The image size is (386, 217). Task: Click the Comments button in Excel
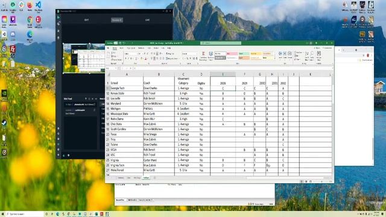[x=327, y=48]
